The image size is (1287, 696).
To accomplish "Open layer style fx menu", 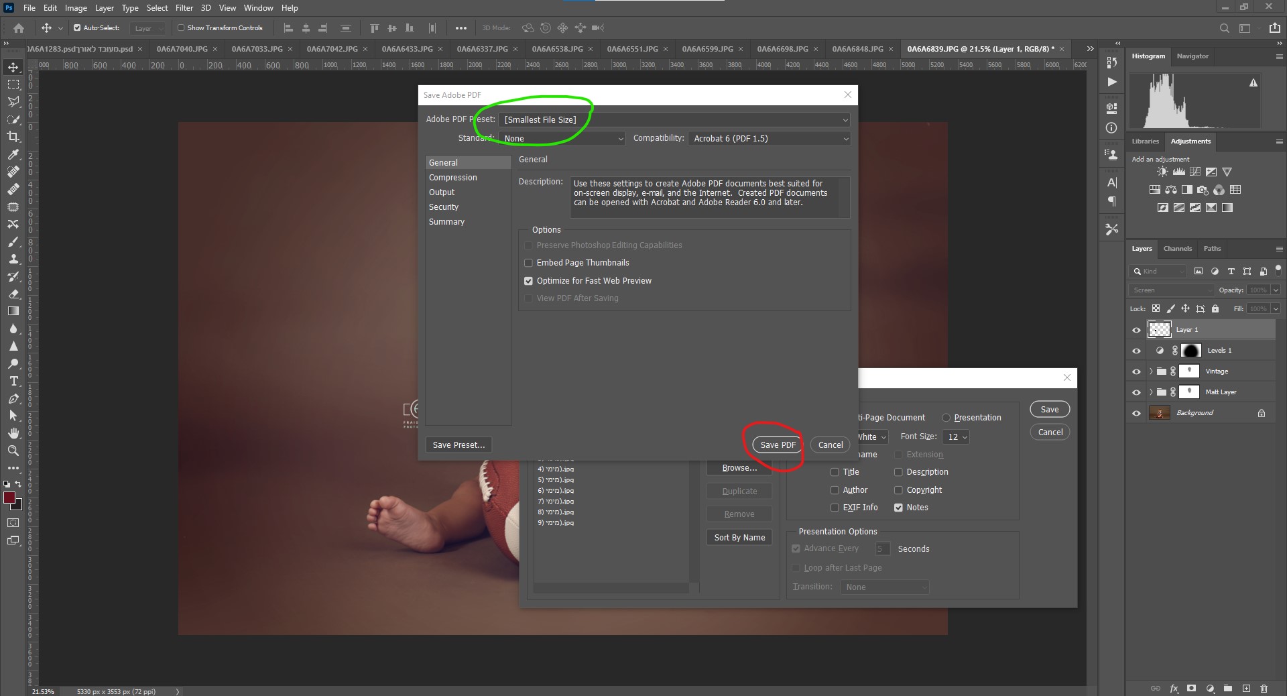I will (1174, 689).
